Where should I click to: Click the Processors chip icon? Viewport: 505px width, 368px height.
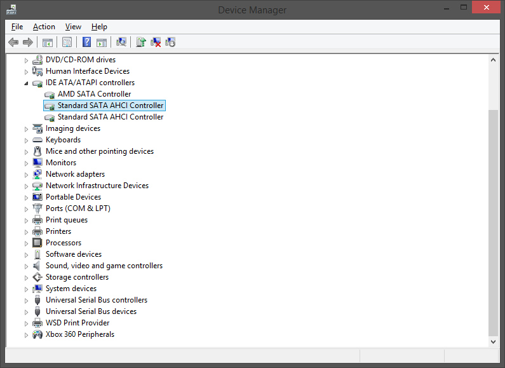tap(37, 243)
